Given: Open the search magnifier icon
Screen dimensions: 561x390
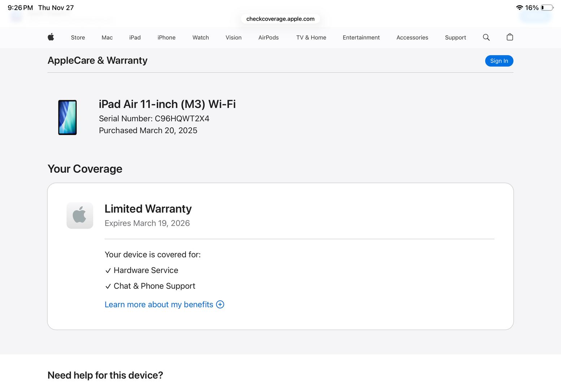Looking at the screenshot, I should pyautogui.click(x=486, y=37).
